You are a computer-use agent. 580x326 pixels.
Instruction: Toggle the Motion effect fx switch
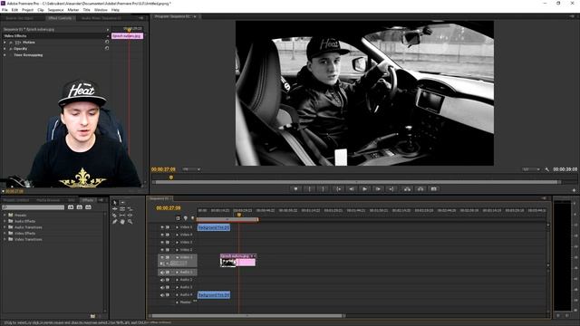click(x=11, y=43)
